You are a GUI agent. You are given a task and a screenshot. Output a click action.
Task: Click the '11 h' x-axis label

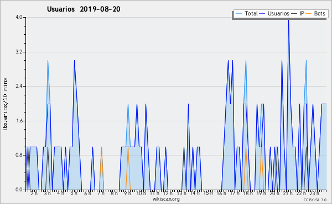click(154, 193)
